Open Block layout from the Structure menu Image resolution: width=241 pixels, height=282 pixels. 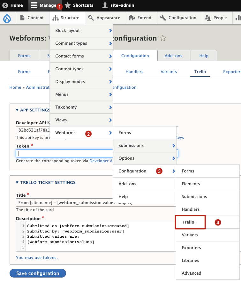coord(67,30)
